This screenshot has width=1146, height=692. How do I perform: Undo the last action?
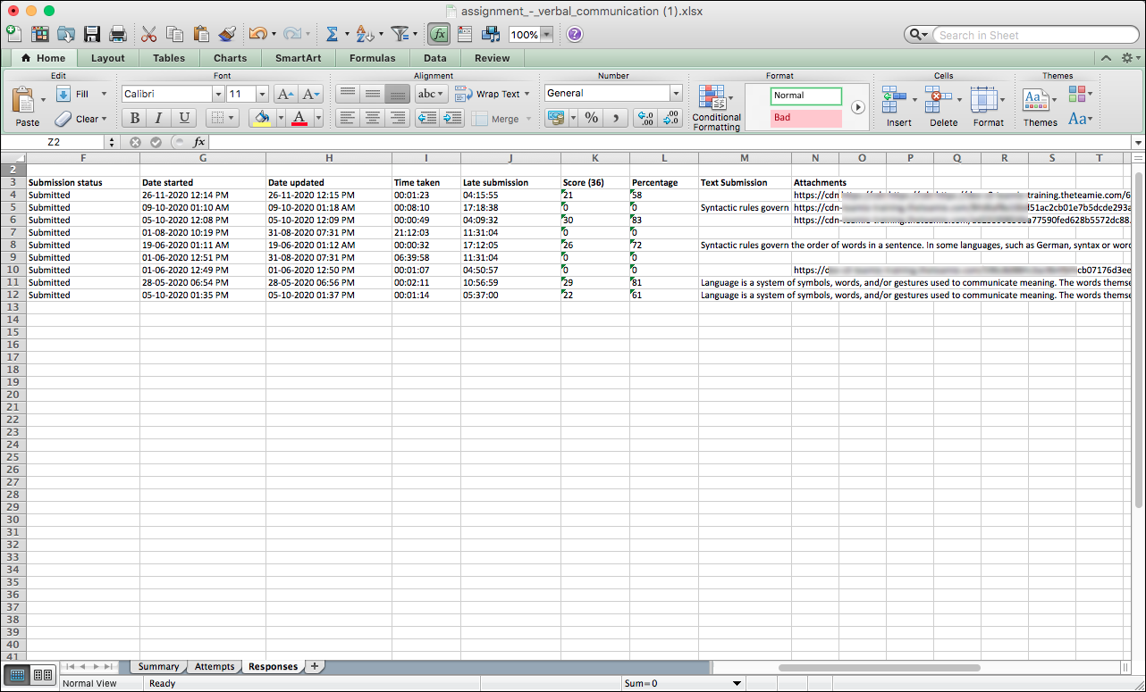(257, 34)
